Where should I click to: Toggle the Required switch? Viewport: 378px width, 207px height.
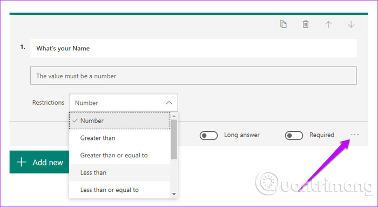(294, 135)
